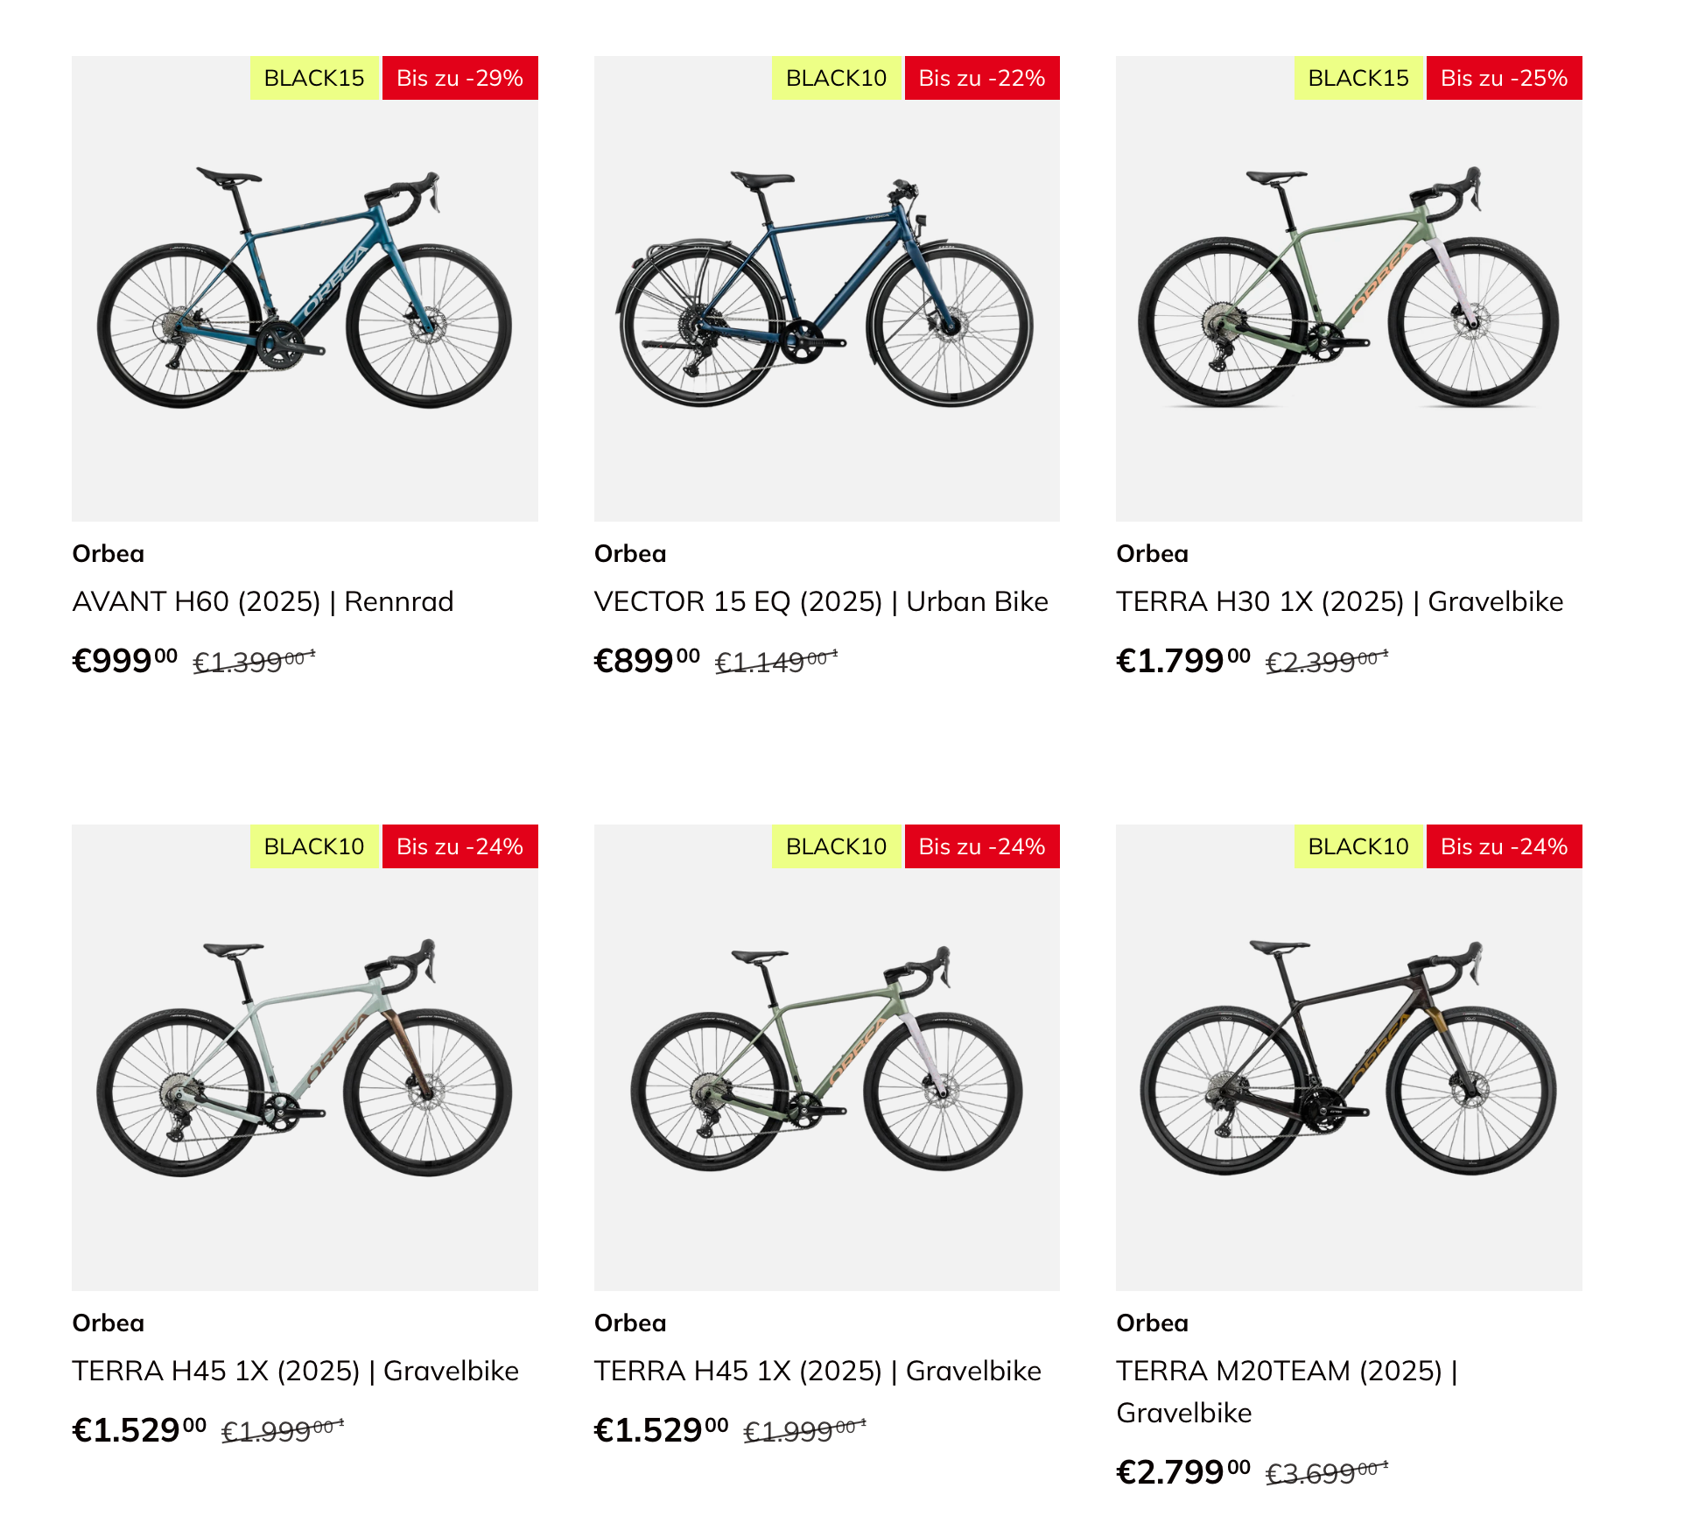Go to the TERRA H30 1X Gravelbike title
The image size is (1691, 1537).
1339,601
